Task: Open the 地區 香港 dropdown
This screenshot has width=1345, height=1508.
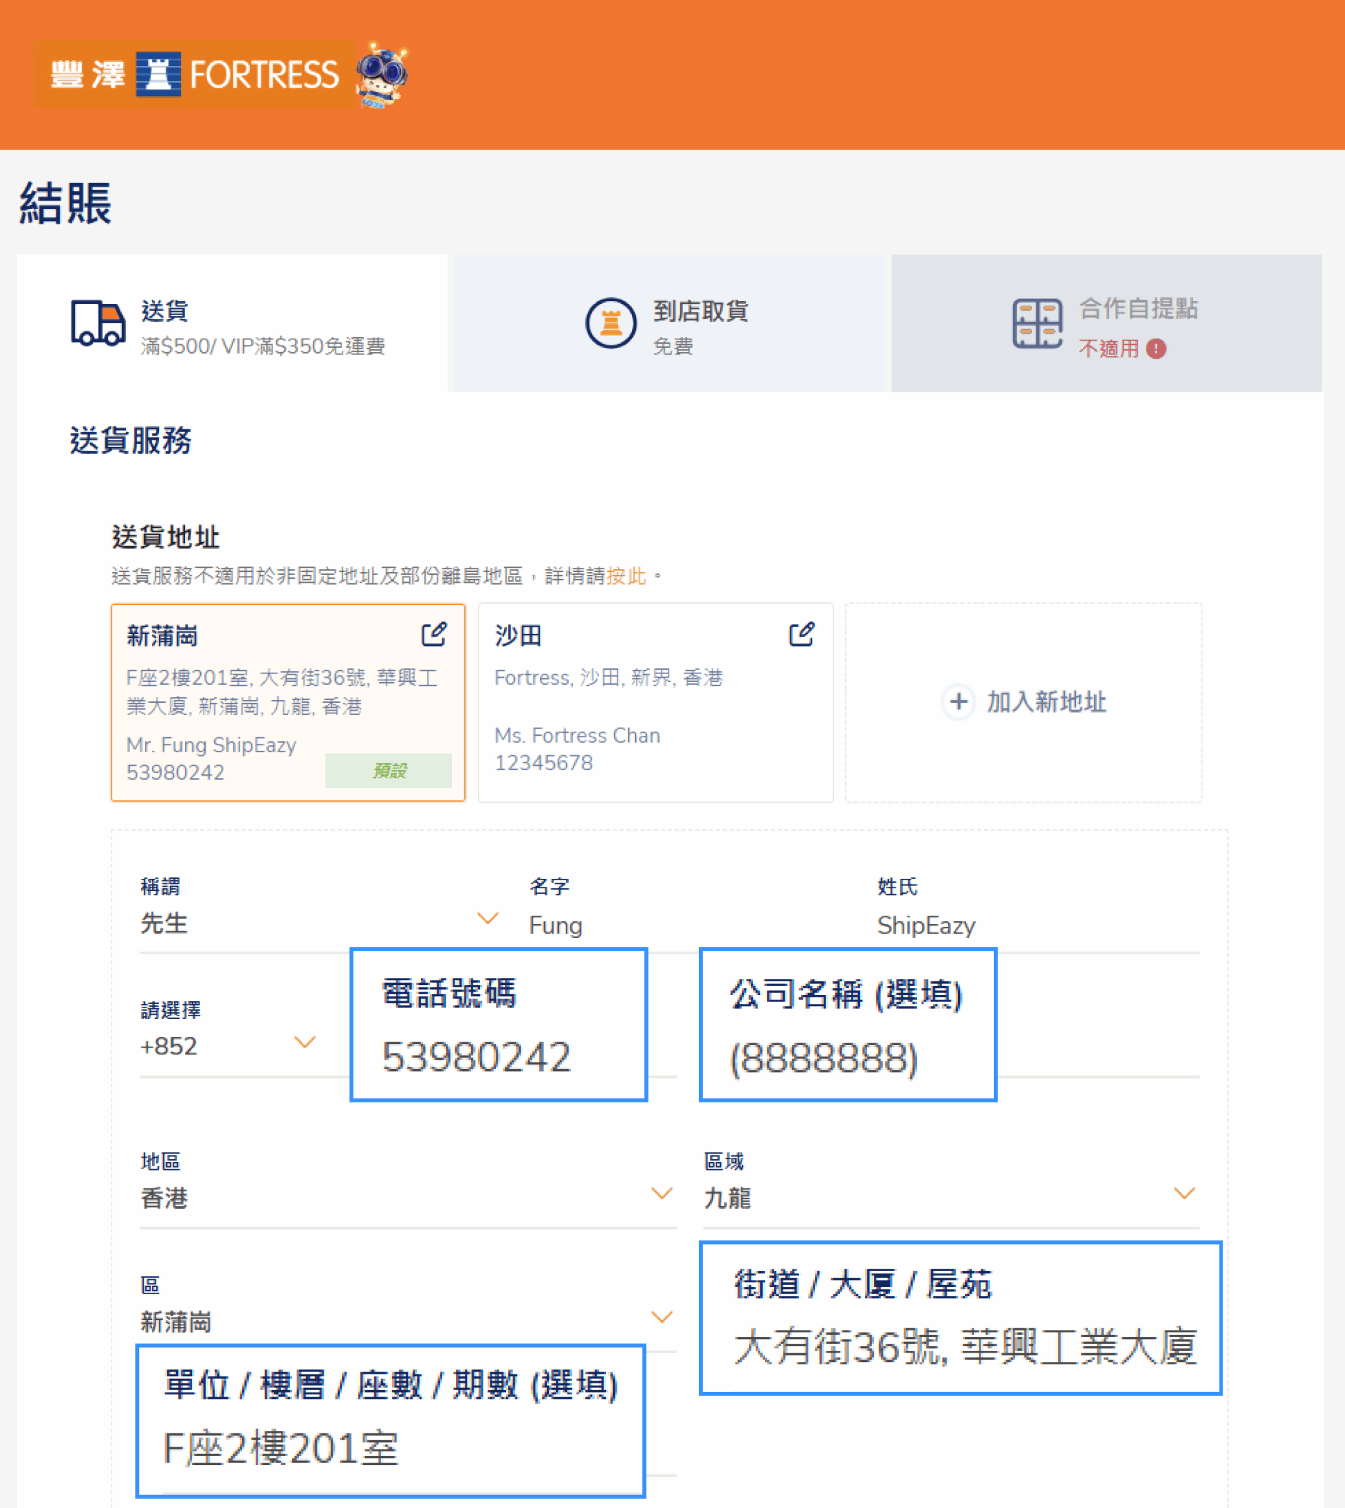Action: 661,1193
